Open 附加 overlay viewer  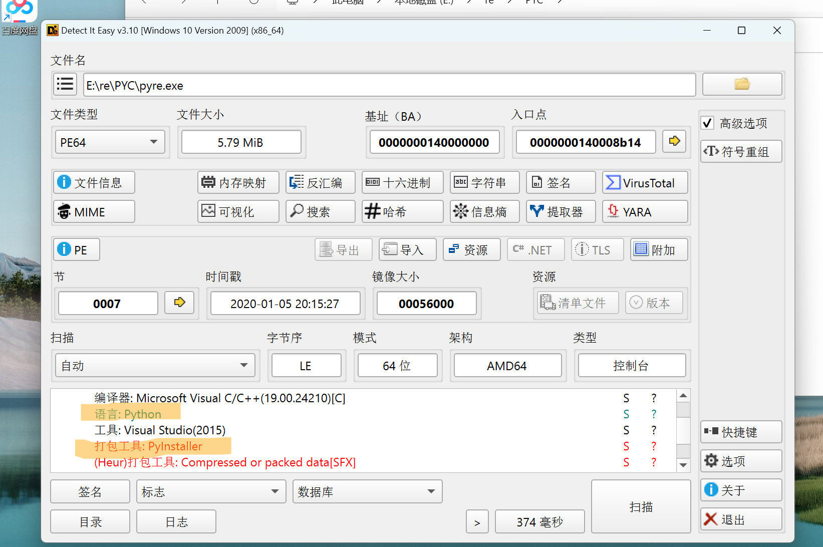(659, 249)
